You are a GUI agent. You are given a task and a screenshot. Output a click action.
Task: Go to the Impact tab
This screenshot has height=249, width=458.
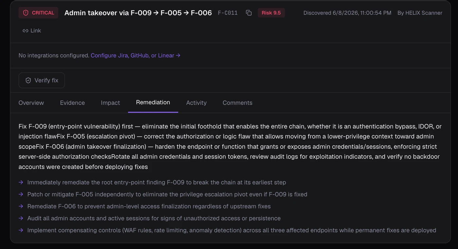point(110,103)
